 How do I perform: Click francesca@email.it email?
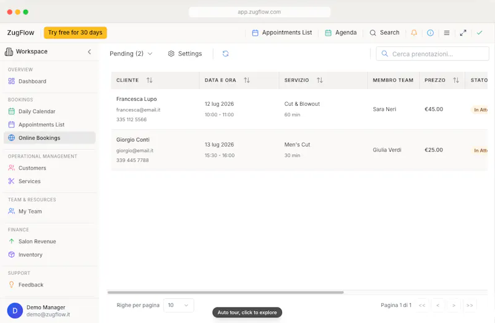click(138, 110)
